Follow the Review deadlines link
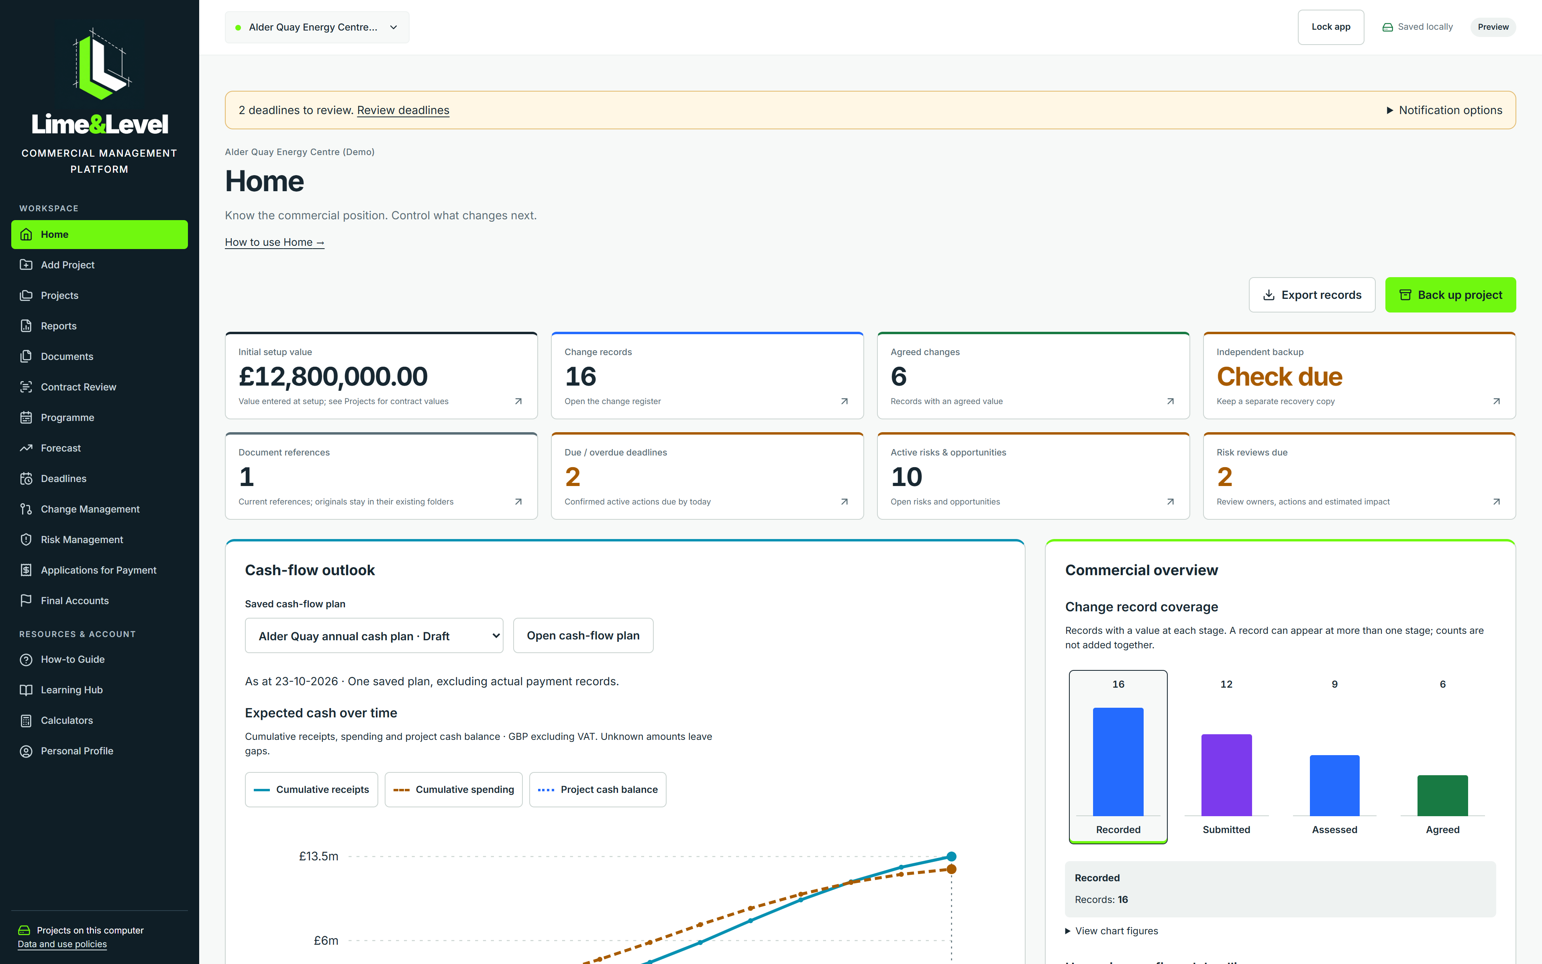The height and width of the screenshot is (964, 1542). tap(403, 110)
